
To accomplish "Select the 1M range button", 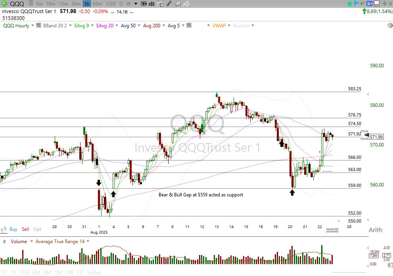I will 58,272.
